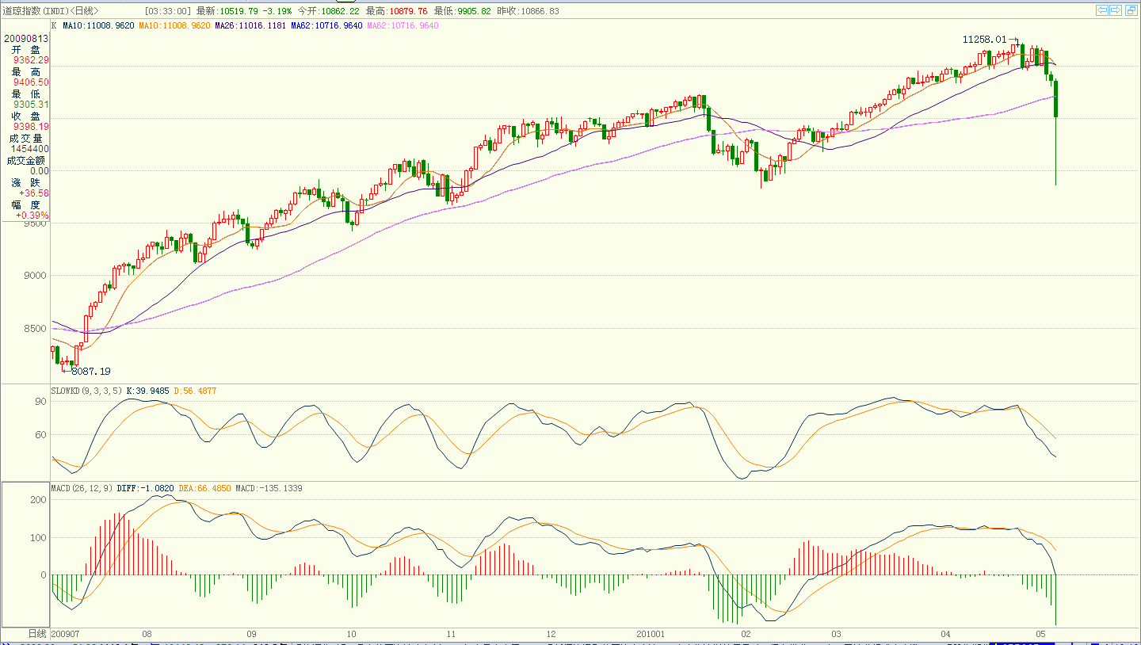Click the 8500 price axis label
1141x645 pixels.
tap(36, 328)
